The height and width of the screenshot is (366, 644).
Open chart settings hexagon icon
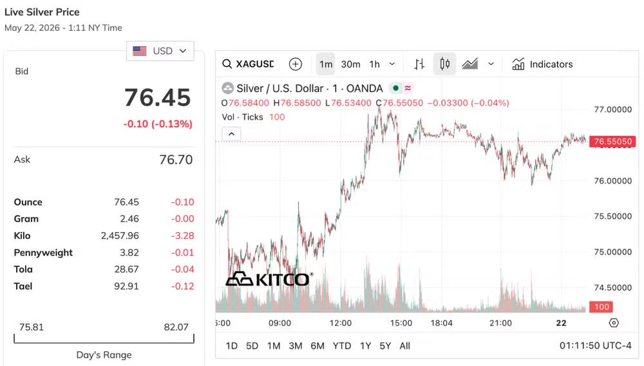614,323
